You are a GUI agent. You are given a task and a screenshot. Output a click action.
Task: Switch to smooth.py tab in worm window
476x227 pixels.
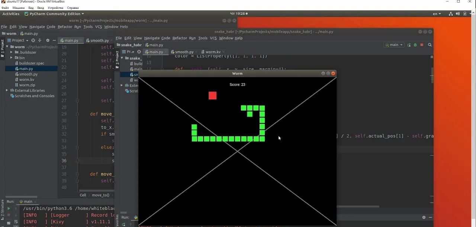tap(99, 40)
